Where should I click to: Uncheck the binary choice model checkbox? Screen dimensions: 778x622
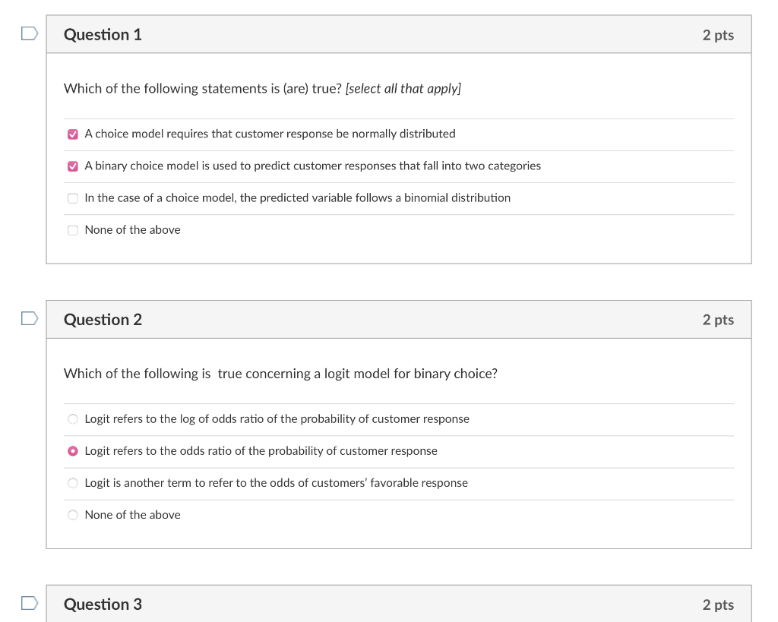[73, 166]
